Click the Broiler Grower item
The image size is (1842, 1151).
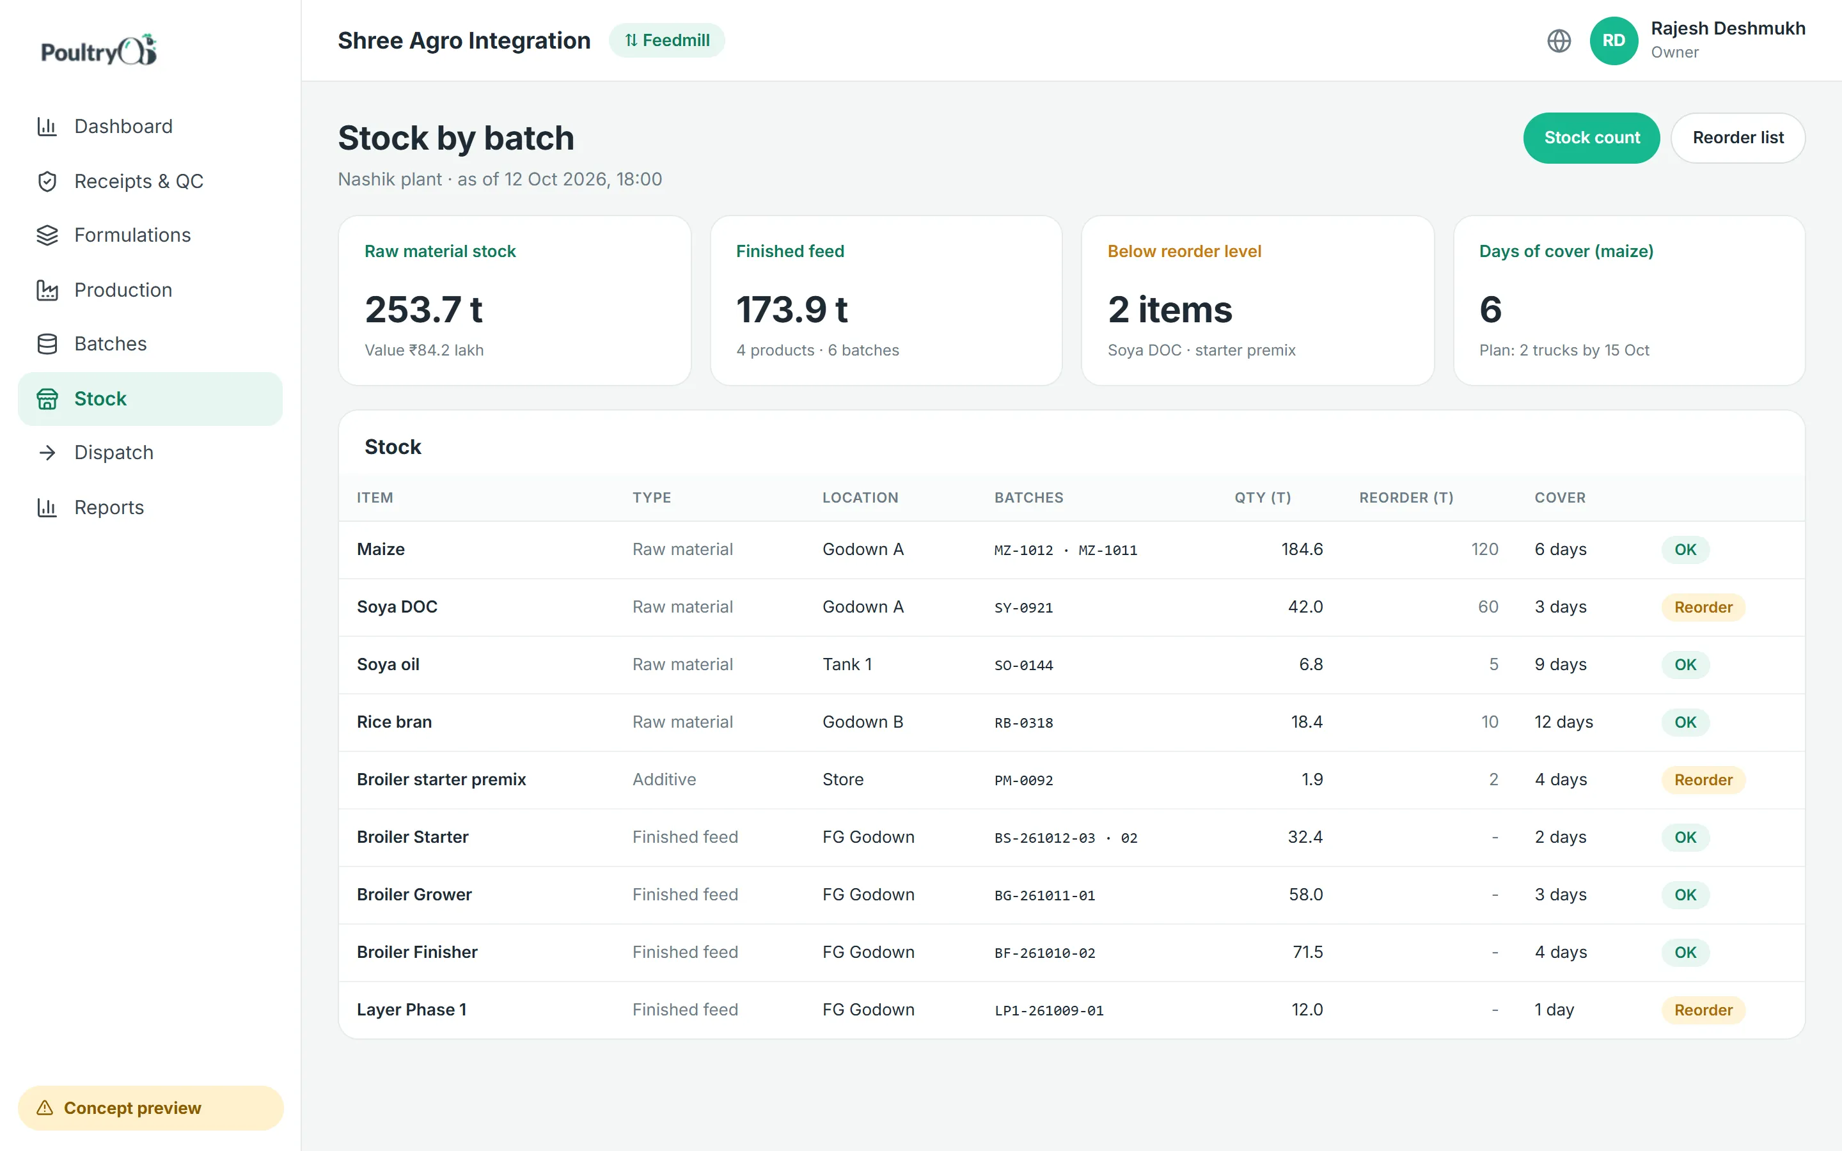click(x=414, y=895)
